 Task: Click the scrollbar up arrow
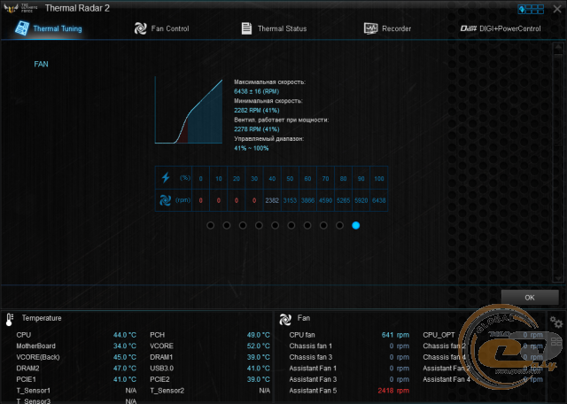pyautogui.click(x=557, y=48)
